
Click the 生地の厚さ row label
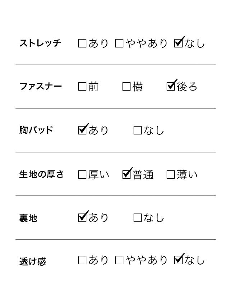[x=41, y=175]
